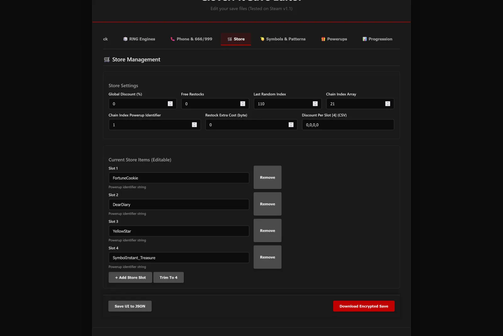Click the partially hidden 'ck' tab
Screen dimensions: 503x336
point(105,39)
